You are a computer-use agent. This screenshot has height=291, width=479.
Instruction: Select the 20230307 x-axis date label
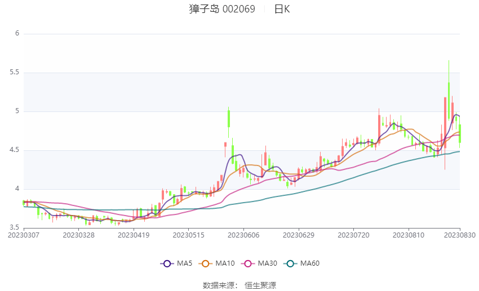point(24,235)
